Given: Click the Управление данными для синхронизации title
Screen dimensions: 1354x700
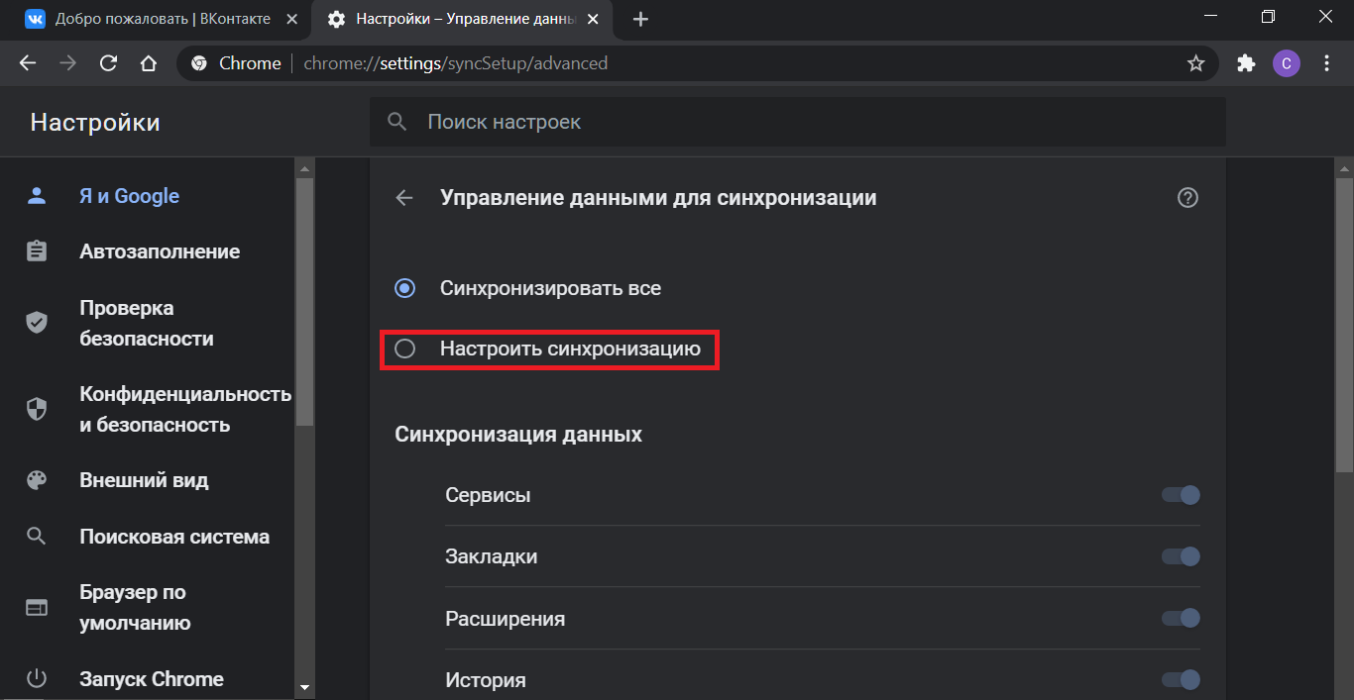Looking at the screenshot, I should click(658, 198).
